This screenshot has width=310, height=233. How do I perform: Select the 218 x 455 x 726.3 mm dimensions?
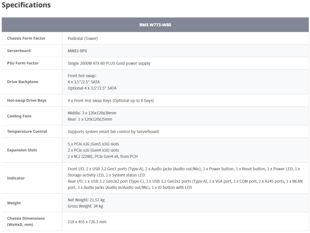87,222
